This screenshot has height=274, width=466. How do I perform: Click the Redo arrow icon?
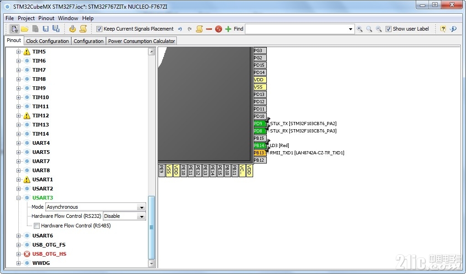pyautogui.click(x=190, y=29)
